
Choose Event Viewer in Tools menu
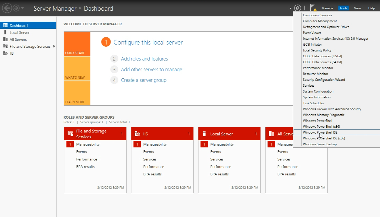312,33
